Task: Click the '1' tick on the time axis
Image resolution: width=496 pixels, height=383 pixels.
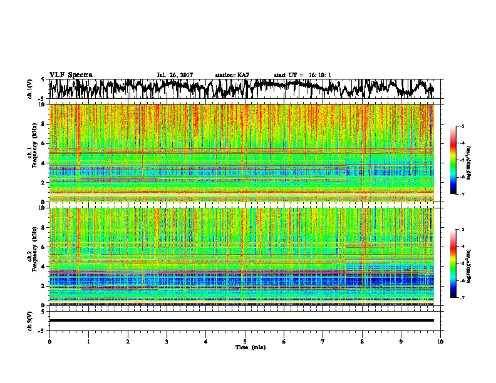Action: [88, 342]
